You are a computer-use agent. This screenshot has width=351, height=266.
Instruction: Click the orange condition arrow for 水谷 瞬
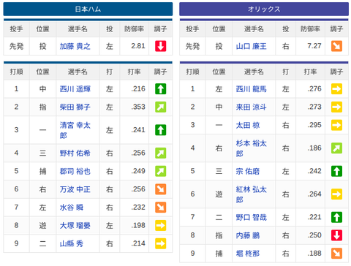(161, 208)
